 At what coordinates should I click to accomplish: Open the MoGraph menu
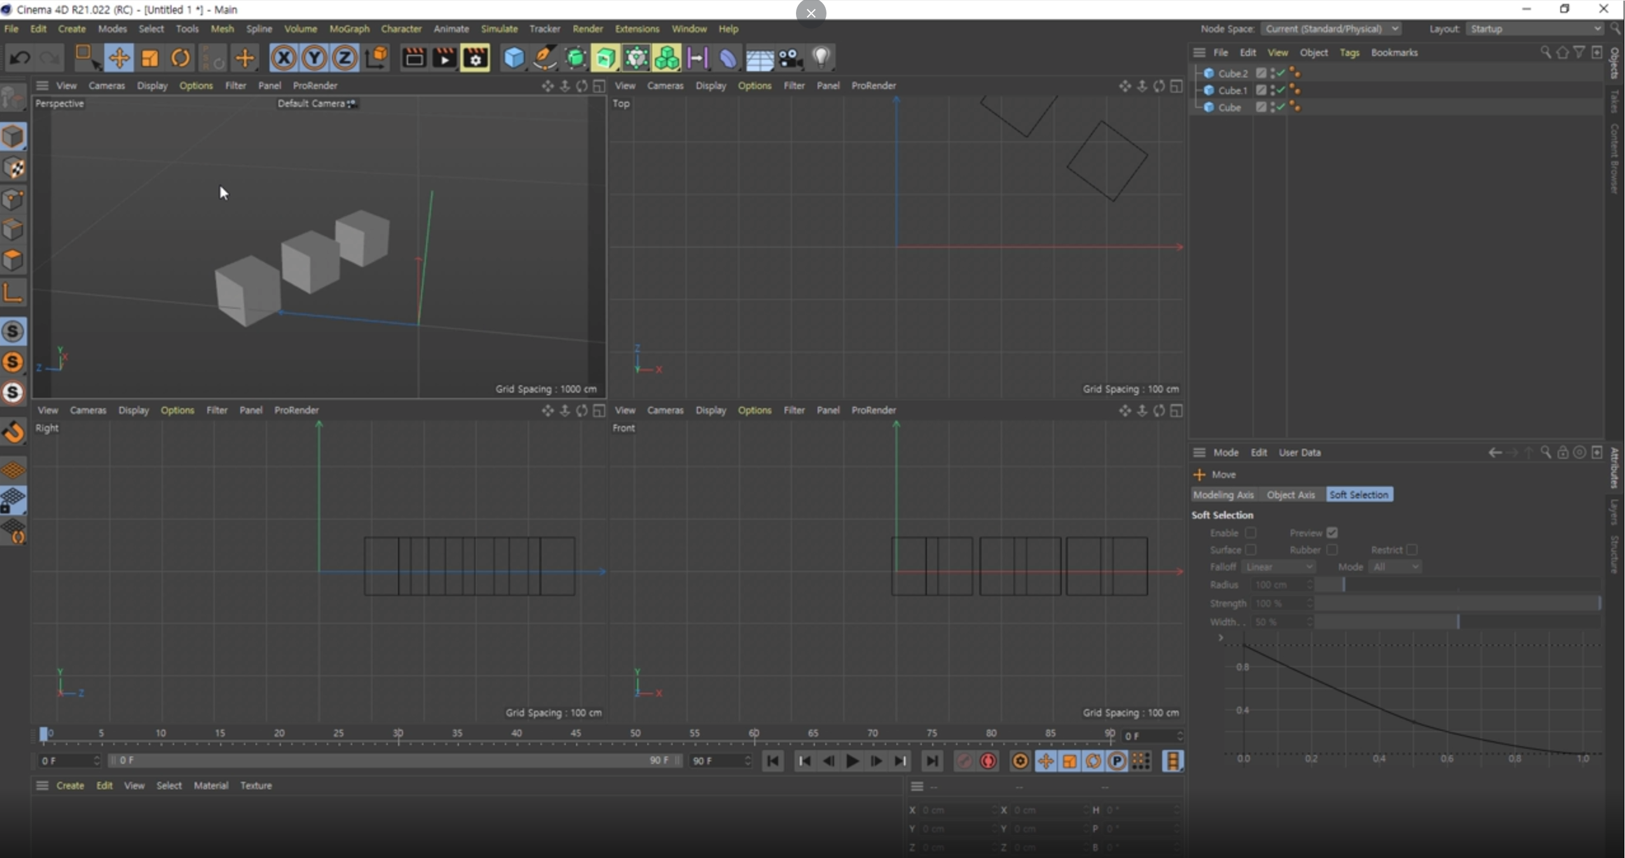coord(349,29)
